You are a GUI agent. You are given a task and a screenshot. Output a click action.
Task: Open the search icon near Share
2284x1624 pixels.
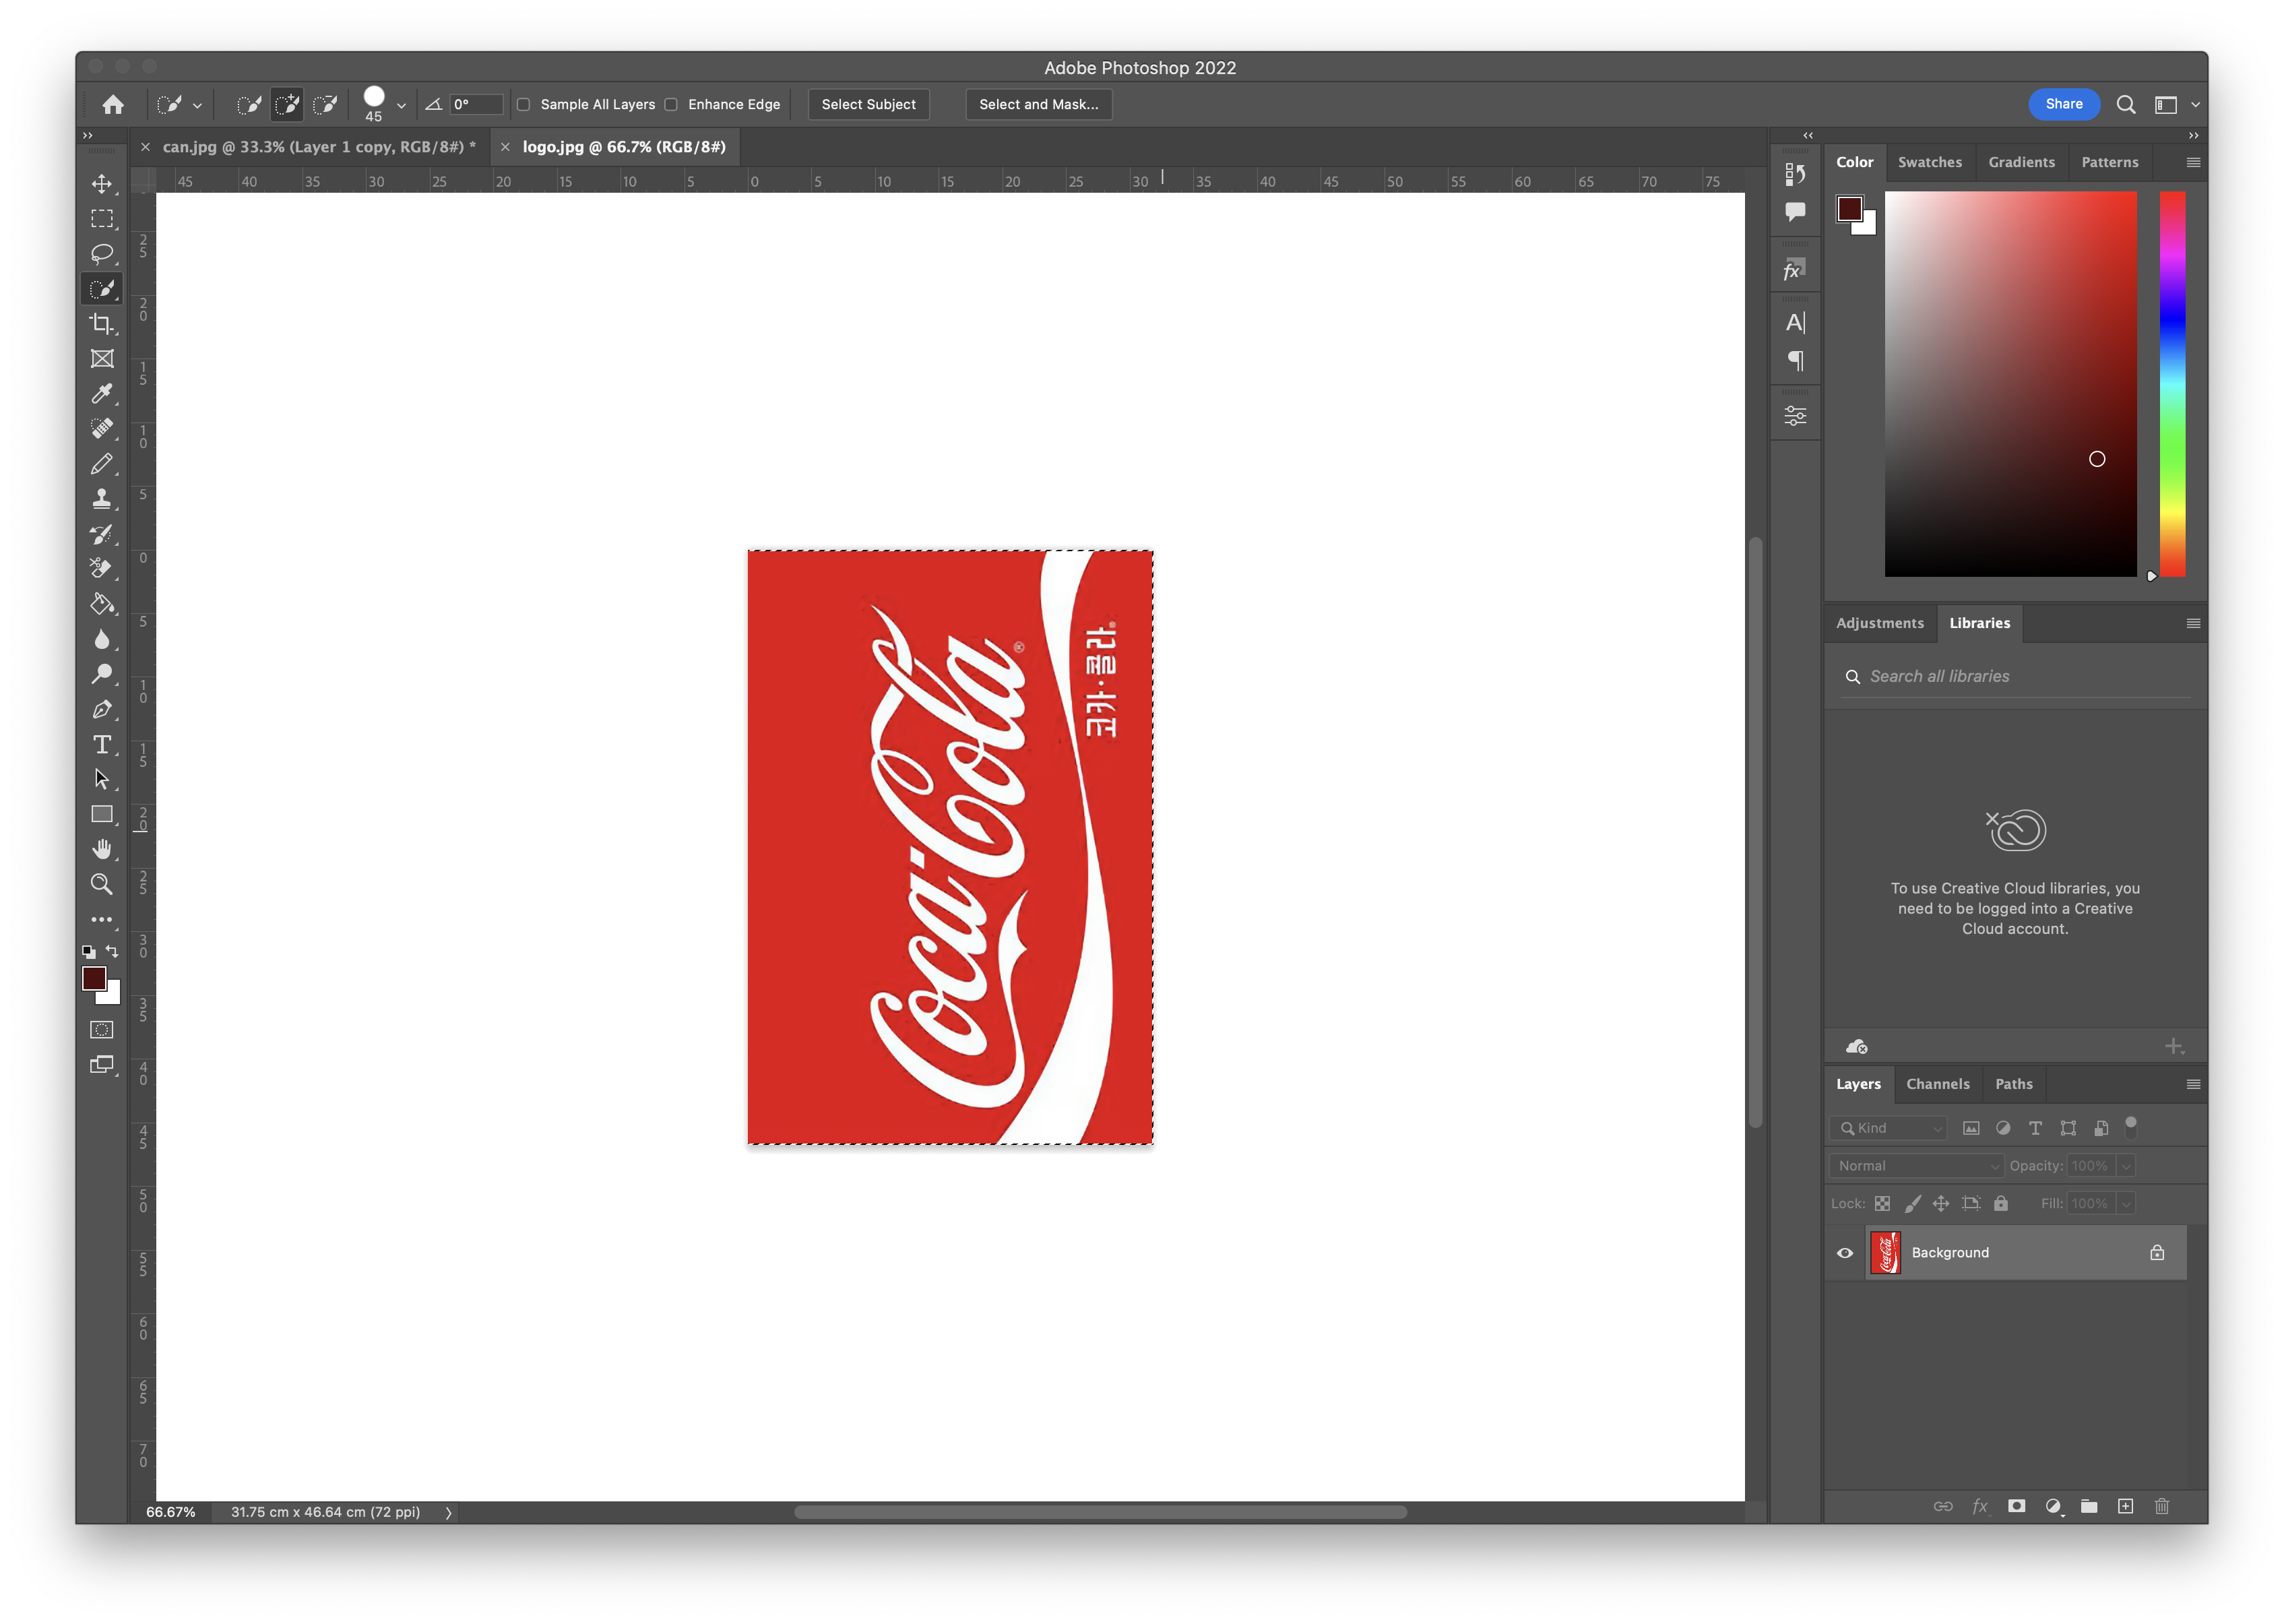[x=2125, y=104]
